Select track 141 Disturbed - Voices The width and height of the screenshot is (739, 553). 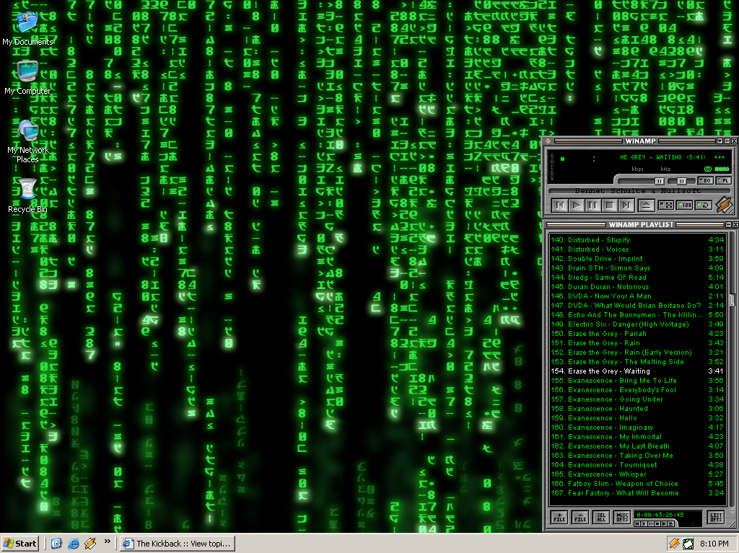pos(637,249)
